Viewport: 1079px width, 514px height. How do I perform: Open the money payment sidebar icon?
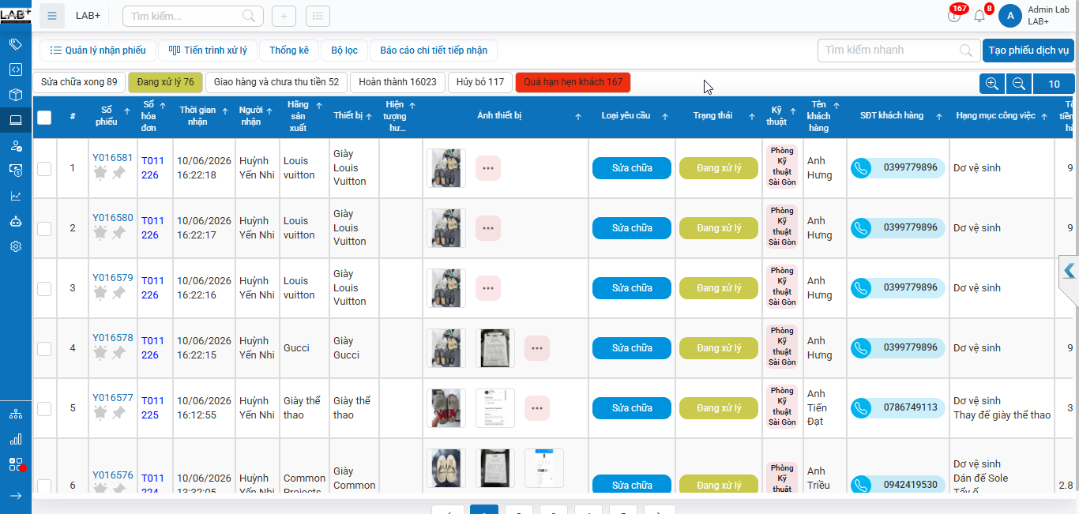pos(15,171)
